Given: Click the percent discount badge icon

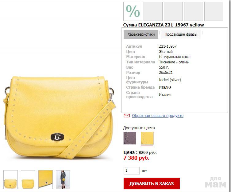Looking at the screenshot, I should [x=133, y=11].
